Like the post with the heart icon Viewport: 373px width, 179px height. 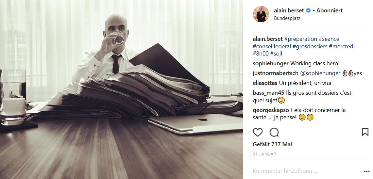pos(257,132)
